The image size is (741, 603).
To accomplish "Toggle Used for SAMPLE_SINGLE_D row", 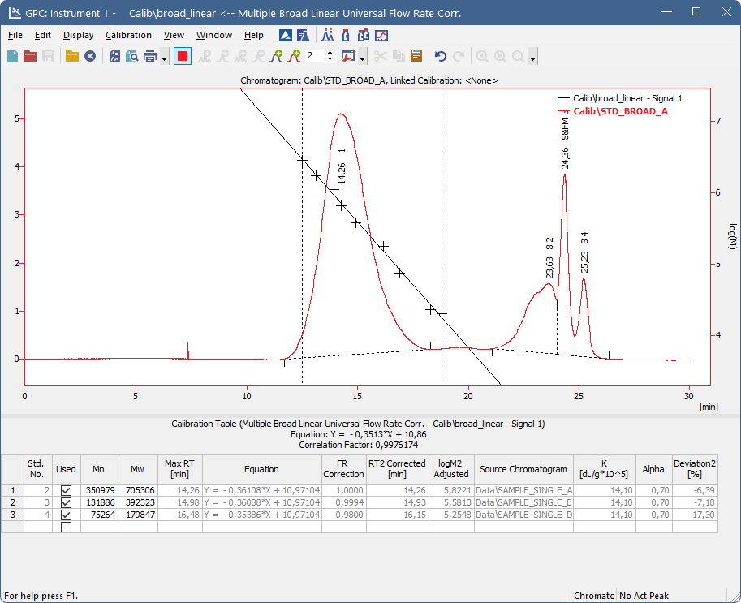I will point(66,514).
